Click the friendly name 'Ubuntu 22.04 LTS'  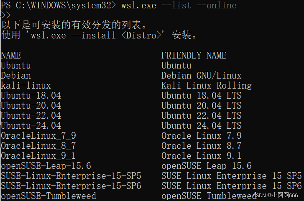[202, 116]
